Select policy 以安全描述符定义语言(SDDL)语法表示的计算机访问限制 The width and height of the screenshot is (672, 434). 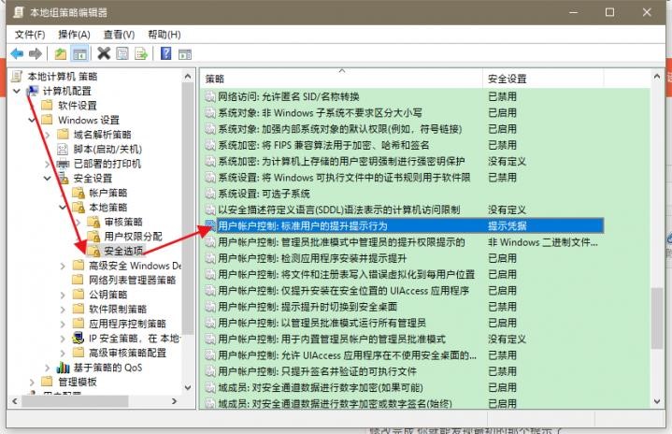[x=338, y=210]
